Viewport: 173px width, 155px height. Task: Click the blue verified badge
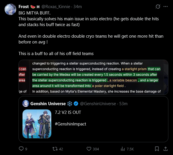tap(76, 104)
